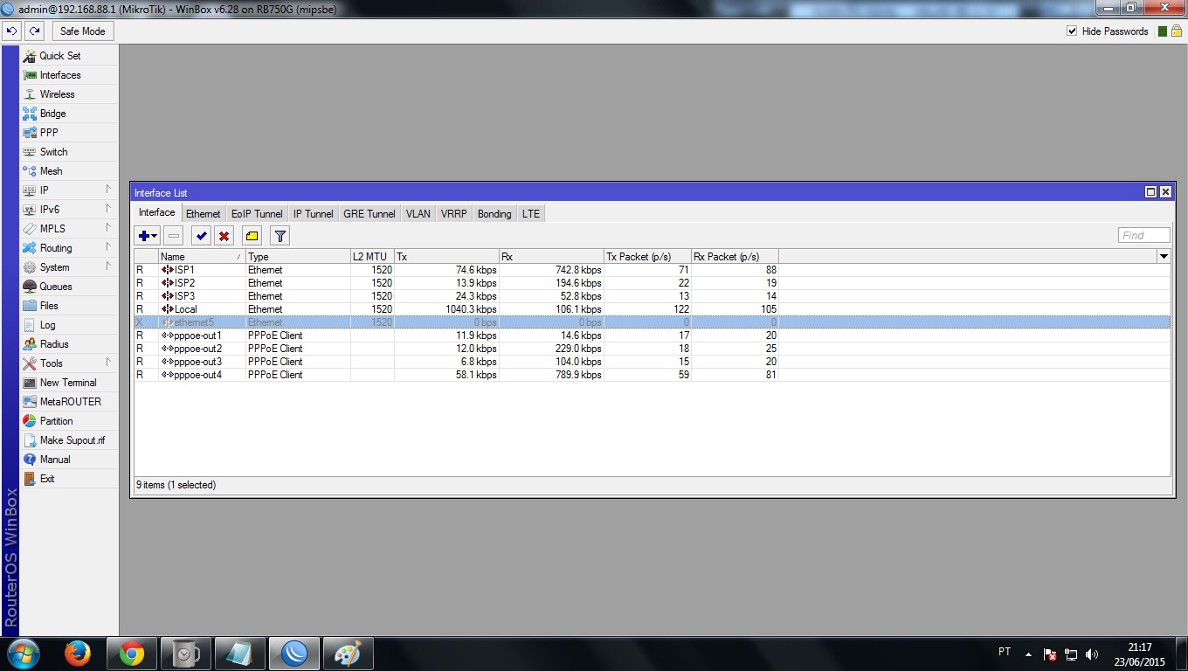The height and width of the screenshot is (671, 1188).
Task: Open Paint from the taskbar
Action: (x=349, y=654)
